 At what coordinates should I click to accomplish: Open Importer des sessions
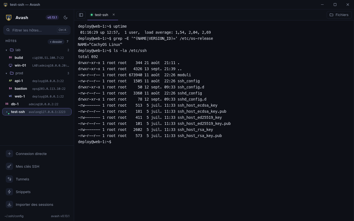(37, 204)
